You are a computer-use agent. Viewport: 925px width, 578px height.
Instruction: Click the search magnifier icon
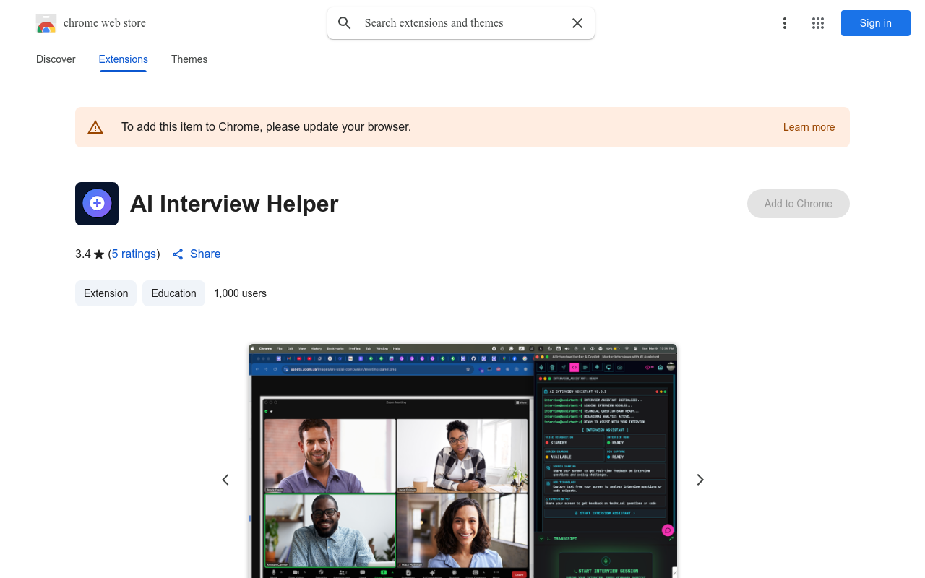pos(345,23)
